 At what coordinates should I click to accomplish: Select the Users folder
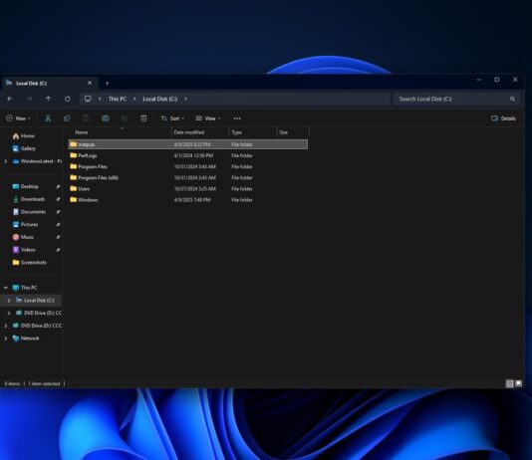pyautogui.click(x=188, y=189)
